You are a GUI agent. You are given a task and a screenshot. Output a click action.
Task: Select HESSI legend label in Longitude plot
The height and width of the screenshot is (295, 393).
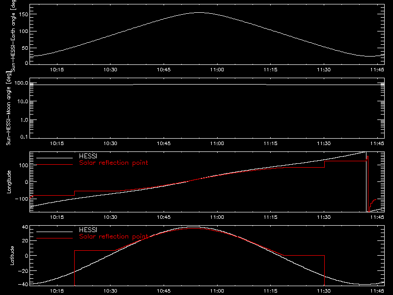point(88,156)
